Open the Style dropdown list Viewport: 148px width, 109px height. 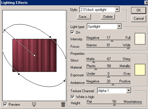117,10
